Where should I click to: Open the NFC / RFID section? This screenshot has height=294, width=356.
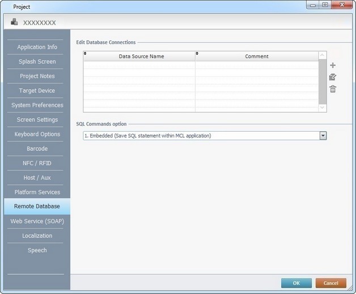[37, 163]
